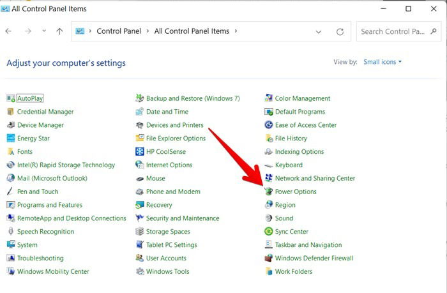447x293 pixels.
Task: Click the Power Options battery icon
Action: click(269, 192)
